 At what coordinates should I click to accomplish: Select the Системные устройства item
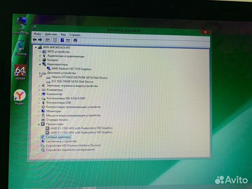pyautogui.click(x=61, y=141)
